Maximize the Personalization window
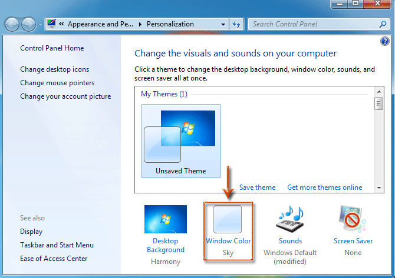 tap(355, 4)
